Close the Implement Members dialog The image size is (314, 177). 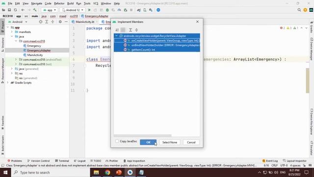click(197, 22)
